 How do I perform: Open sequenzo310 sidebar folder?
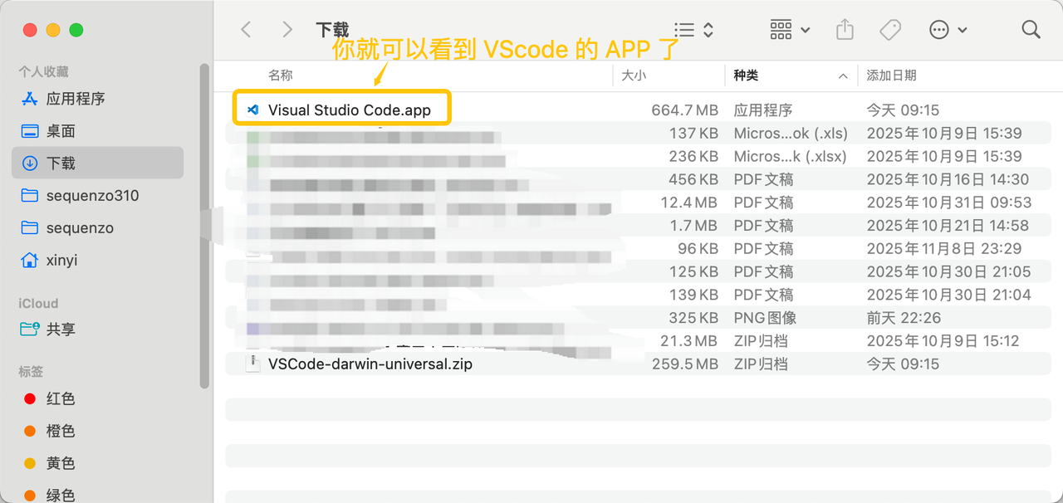(x=92, y=196)
